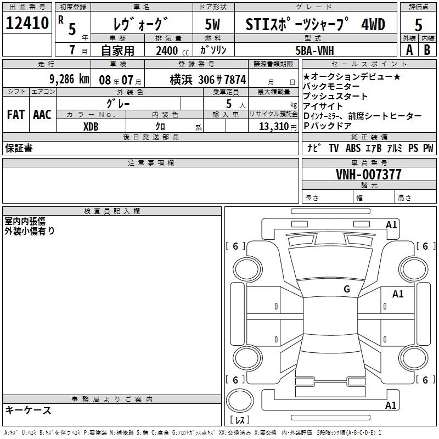
Task: Click equipment item ナビ
Action: click(314, 148)
